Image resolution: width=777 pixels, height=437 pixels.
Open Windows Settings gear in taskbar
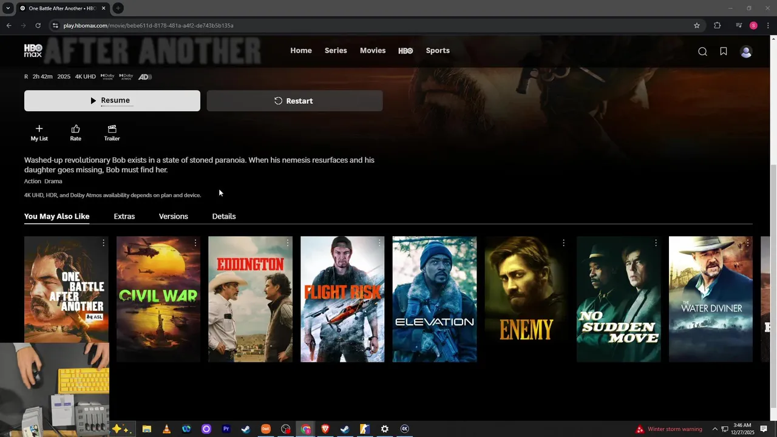[385, 429]
